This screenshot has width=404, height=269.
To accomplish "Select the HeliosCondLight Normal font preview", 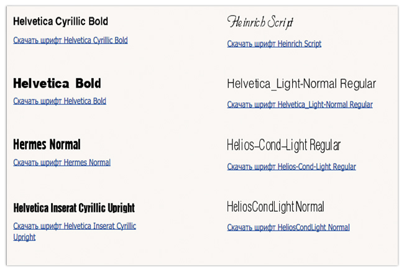I will [x=275, y=207].
